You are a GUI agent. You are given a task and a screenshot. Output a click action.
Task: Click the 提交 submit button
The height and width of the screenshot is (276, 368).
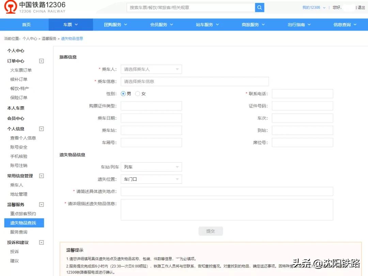[x=211, y=231]
